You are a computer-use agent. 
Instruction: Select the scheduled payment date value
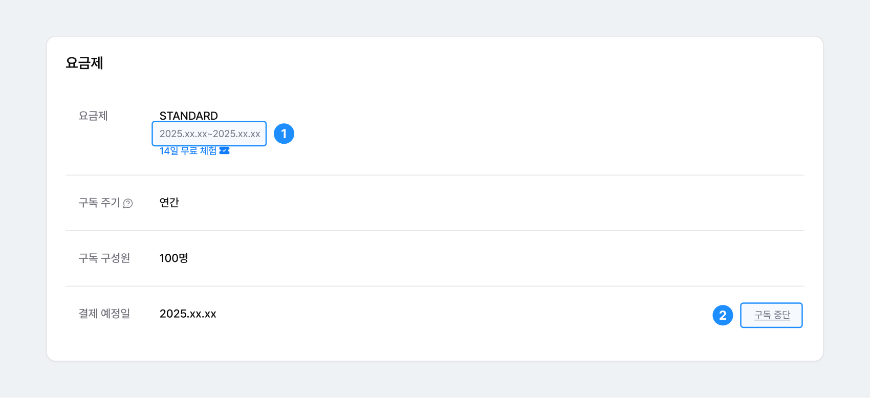(x=188, y=314)
